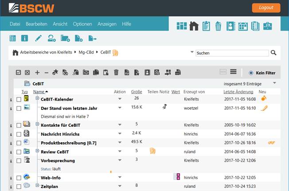
Task: Delete selection using action bar trash icon
Action: [116, 72]
